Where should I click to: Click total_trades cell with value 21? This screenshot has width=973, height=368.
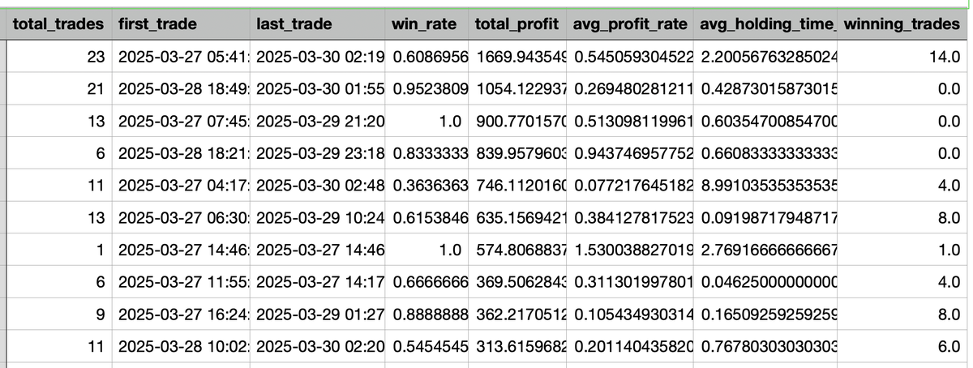pyautogui.click(x=58, y=89)
